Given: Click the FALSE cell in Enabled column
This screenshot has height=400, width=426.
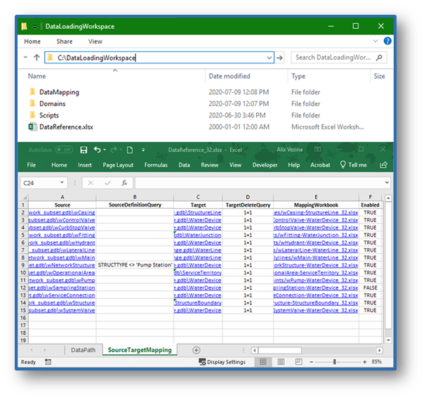Looking at the screenshot, I should click(x=370, y=288).
